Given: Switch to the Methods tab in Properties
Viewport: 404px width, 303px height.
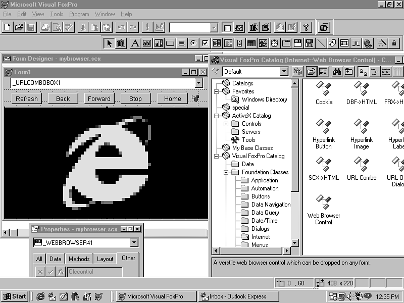Looking at the screenshot, I should click(79, 259).
